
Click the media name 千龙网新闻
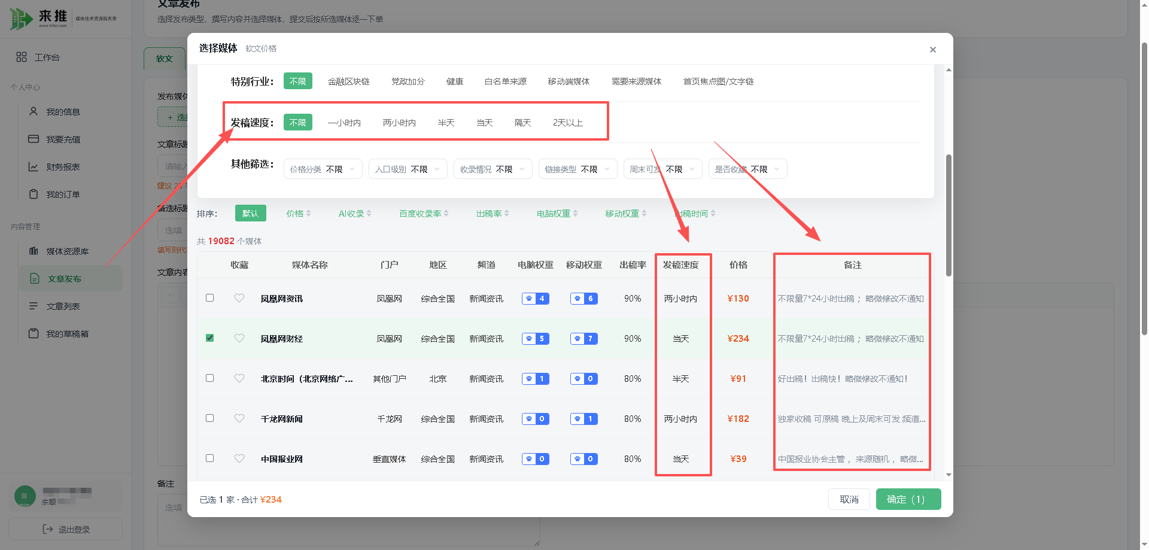pyautogui.click(x=281, y=419)
